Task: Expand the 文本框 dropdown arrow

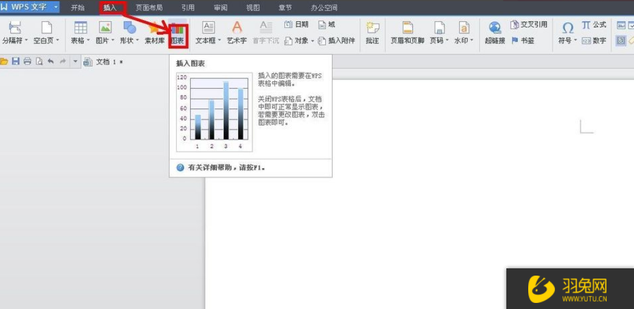Action: (x=219, y=41)
